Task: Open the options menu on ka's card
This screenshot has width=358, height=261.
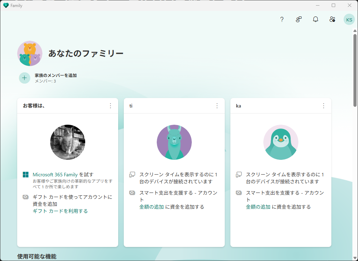Action: point(323,105)
